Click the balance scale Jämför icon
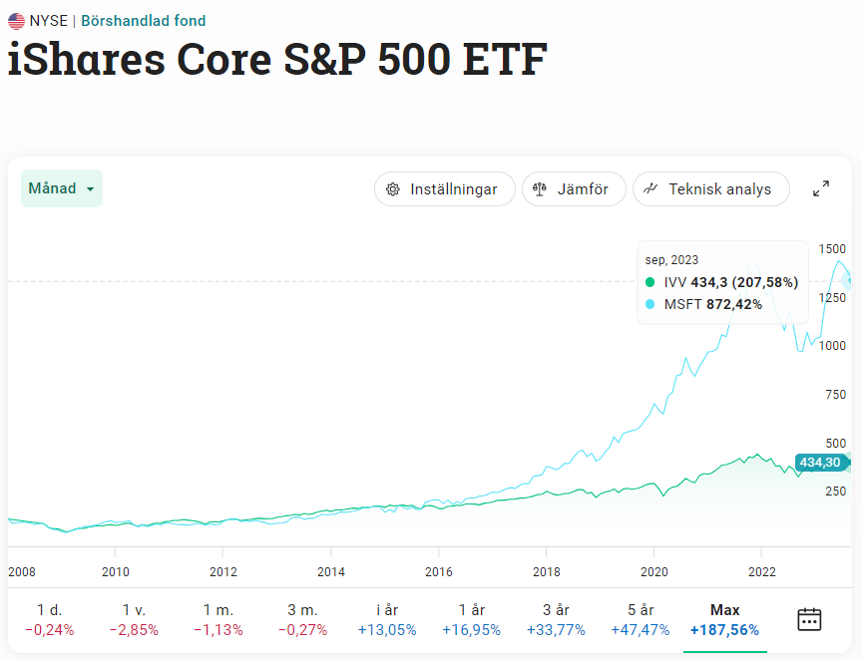The image size is (862, 660). click(540, 189)
